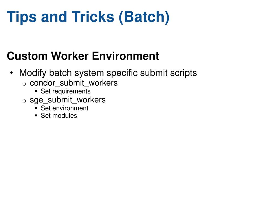Click the sge_submit_workers sub-bullet text
This screenshot has height=207, width=276.
click(68, 100)
